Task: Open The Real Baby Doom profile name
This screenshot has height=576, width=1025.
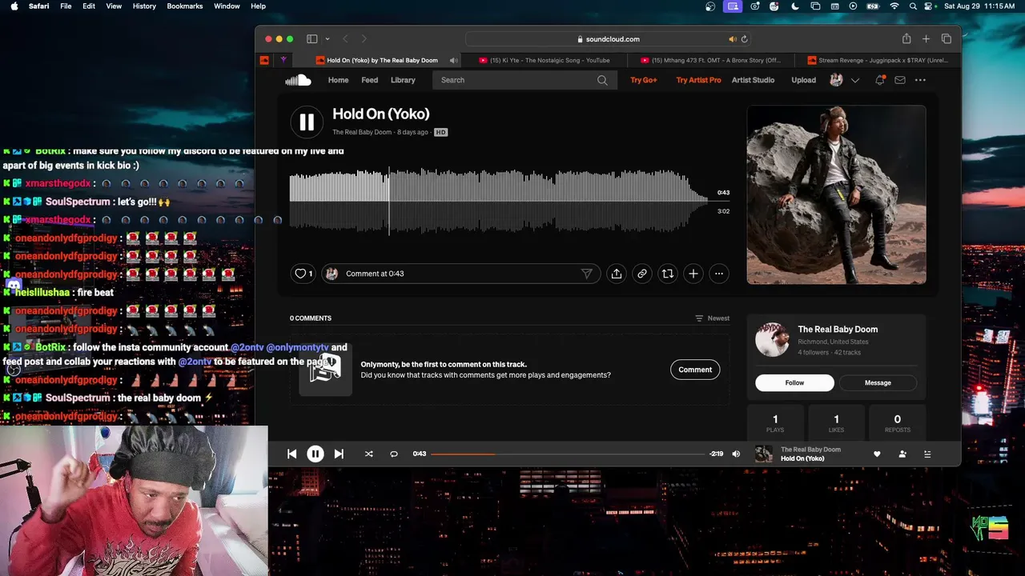Action: click(838, 330)
